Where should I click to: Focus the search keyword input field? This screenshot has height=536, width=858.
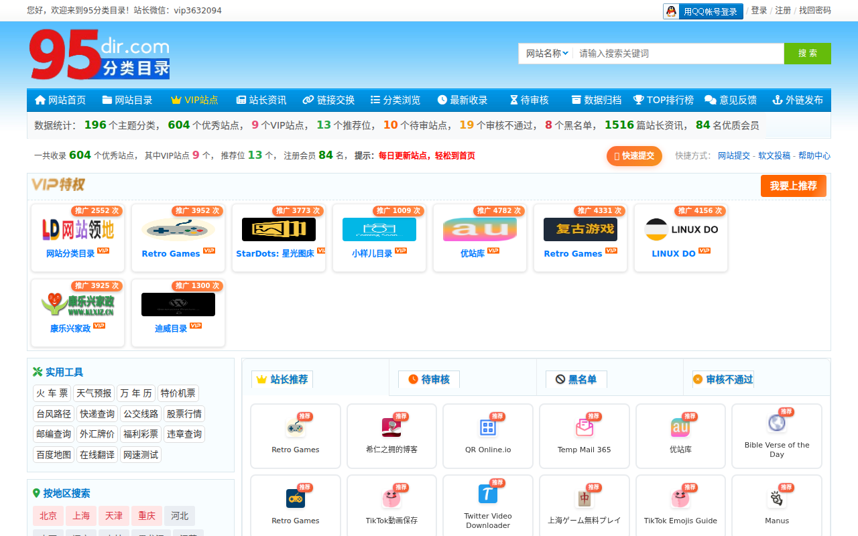(x=677, y=54)
